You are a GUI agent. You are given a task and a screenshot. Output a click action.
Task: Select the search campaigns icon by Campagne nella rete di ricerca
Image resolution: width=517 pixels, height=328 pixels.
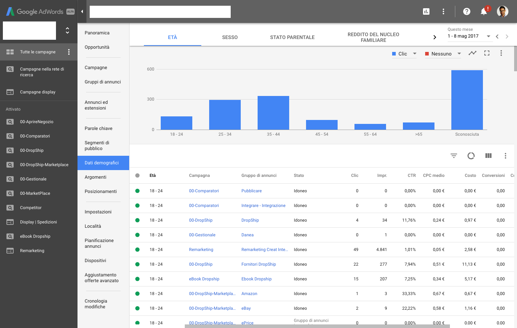(x=10, y=69)
